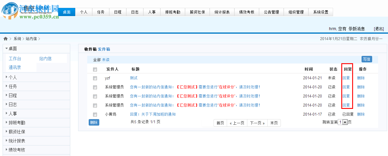This screenshot has height=156, width=388.
Task: Click the 未读 status of yzf message
Action: click(x=332, y=78)
